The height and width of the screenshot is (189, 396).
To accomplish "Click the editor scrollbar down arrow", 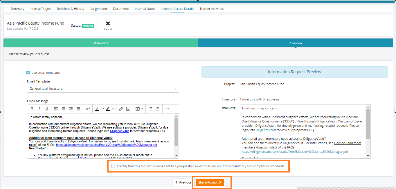I will (177, 156).
